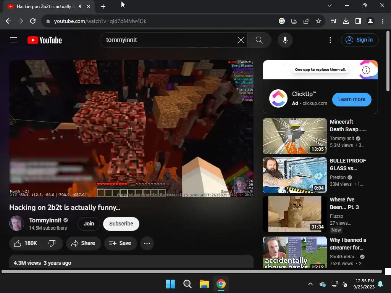Viewport: 391px width, 293px height.
Task: Open media controls icon in toolbar
Action: [x=333, y=21]
